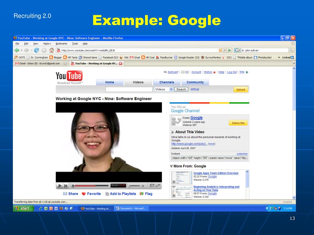
Task: Open the address bar history dropdown
Action: (225, 50)
